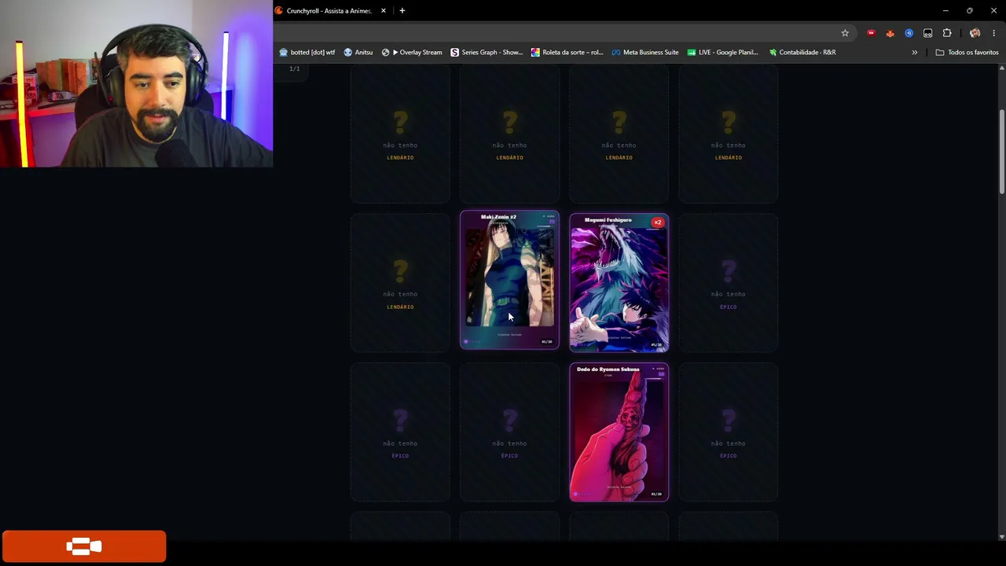Select the Megumi Fushiguro card
This screenshot has height=566, width=1006.
click(619, 282)
